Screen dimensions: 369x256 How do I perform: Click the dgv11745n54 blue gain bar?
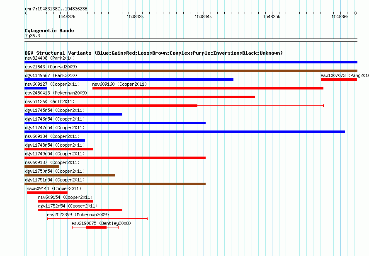point(73,114)
